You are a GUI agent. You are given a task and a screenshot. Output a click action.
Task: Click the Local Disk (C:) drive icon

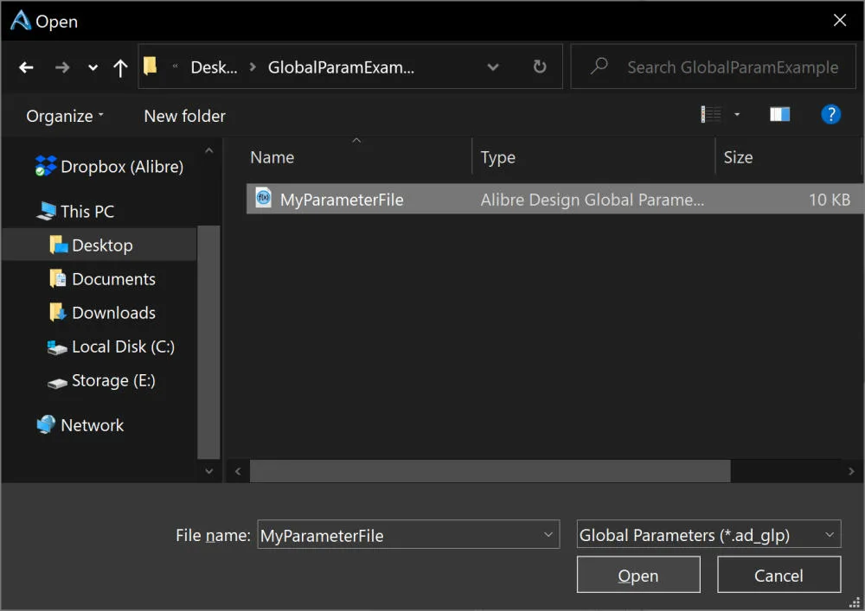click(x=57, y=347)
